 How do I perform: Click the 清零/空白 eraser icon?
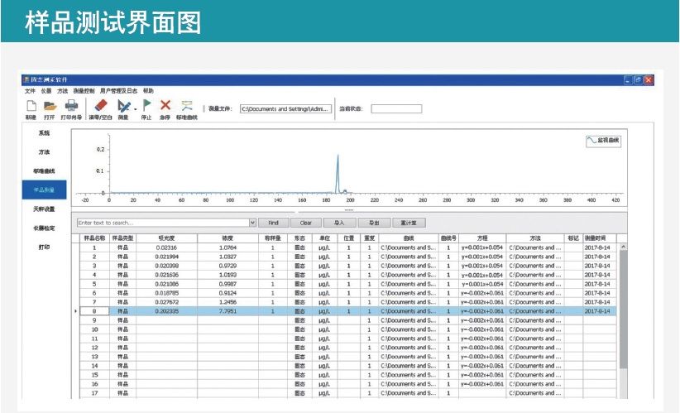click(101, 106)
